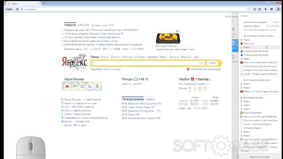Open Карты in the search services row

tap(105, 57)
